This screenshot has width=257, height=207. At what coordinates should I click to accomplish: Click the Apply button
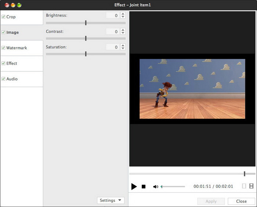pos(211,201)
